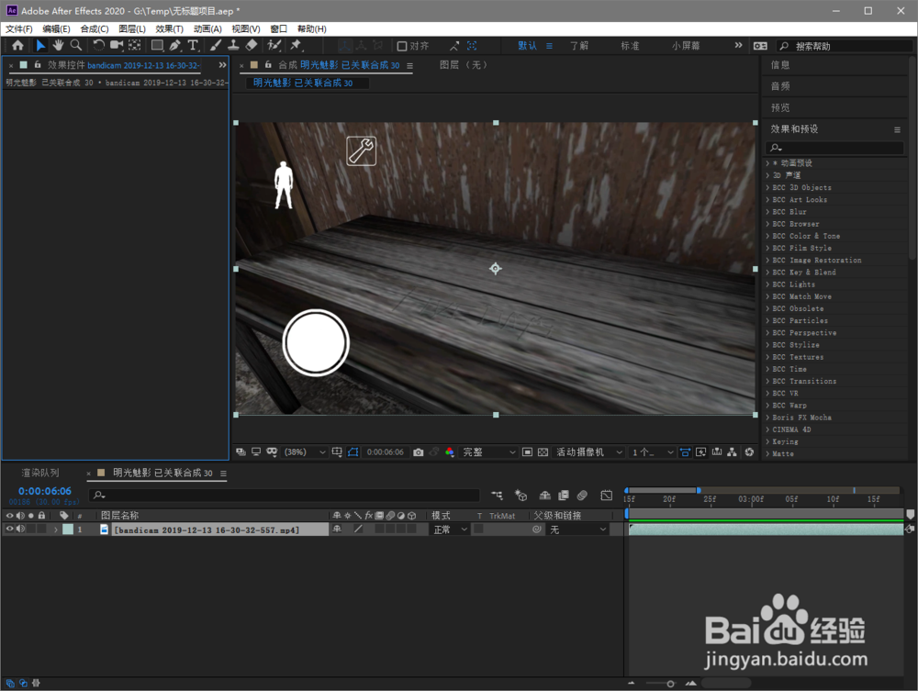Click the reset exposure icon in viewer bar
Screen dimensions: 918x691
(749, 452)
